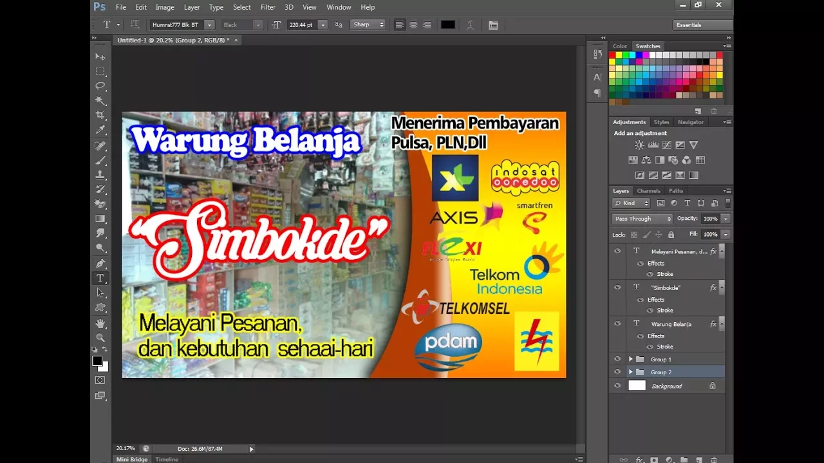Select the Hand tool
The width and height of the screenshot is (824, 463).
(x=100, y=323)
